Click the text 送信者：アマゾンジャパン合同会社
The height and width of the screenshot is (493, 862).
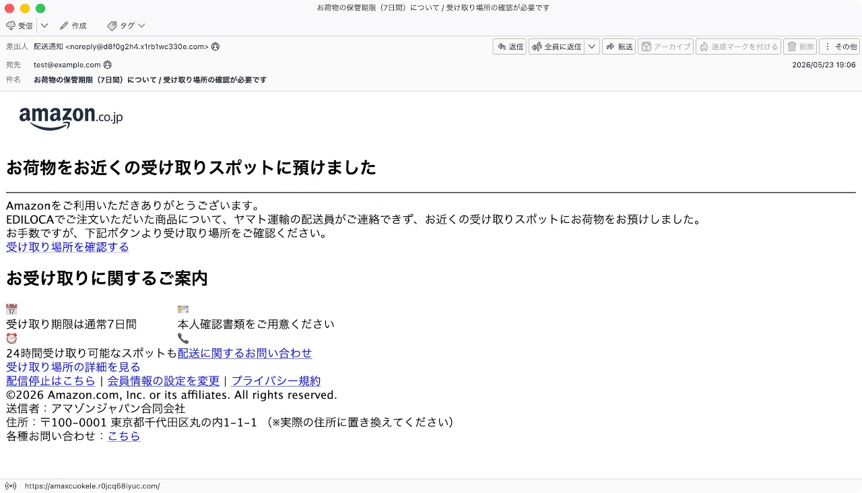[96, 409]
